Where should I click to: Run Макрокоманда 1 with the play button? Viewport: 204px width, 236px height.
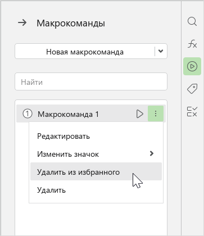140,114
